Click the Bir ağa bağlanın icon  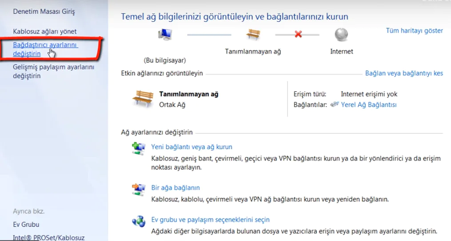point(139,190)
